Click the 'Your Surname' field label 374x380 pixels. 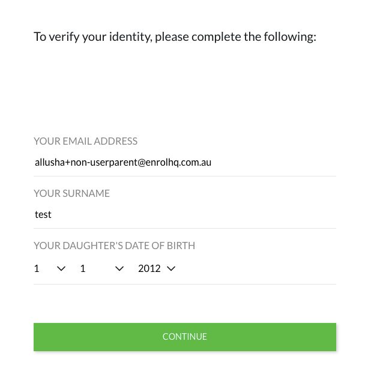(x=71, y=193)
